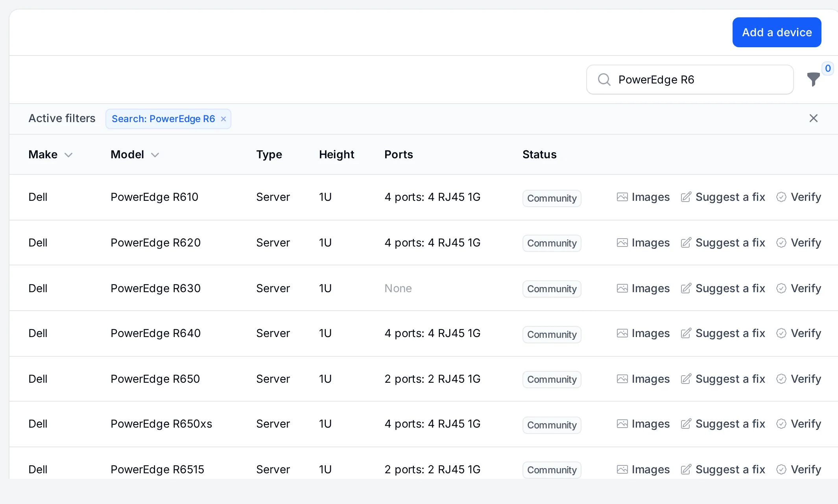Viewport: 838px width, 504px height.
Task: Open Images for PowerEdge R6515
Action: 643,469
